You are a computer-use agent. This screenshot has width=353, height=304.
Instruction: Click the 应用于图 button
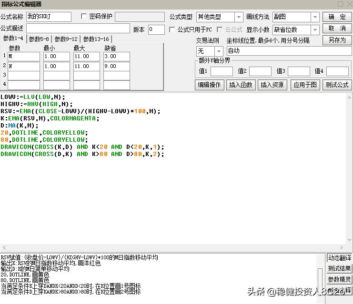305,85
